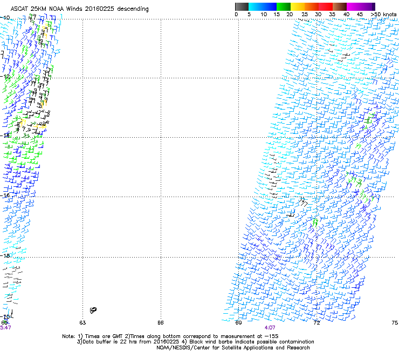Screen dimensions: 399x351
Task: Click the 'Times are GMT' note line
Action: (x=170, y=336)
